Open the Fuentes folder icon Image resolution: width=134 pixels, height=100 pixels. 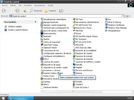(x=42, y=82)
